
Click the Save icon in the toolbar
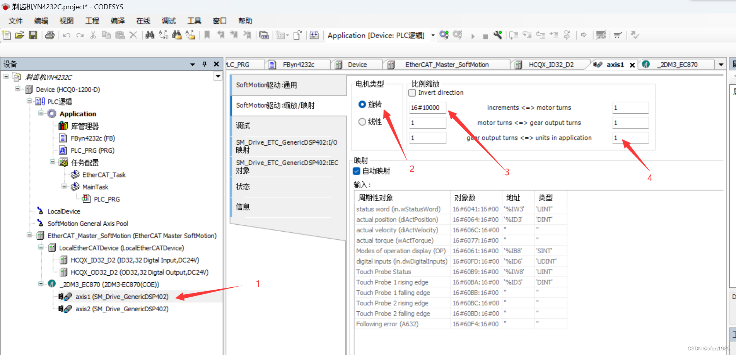point(33,35)
